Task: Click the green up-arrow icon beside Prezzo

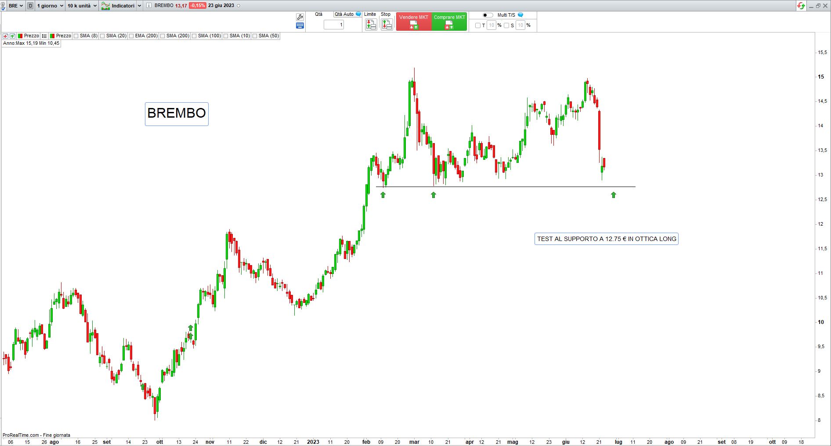Action: pos(12,36)
